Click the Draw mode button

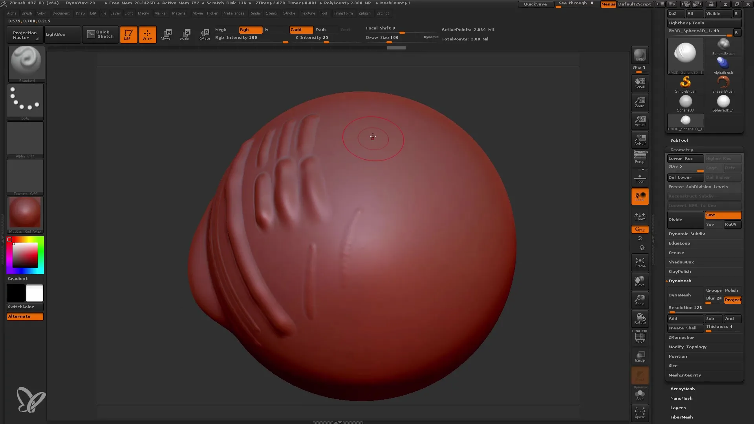click(x=146, y=34)
